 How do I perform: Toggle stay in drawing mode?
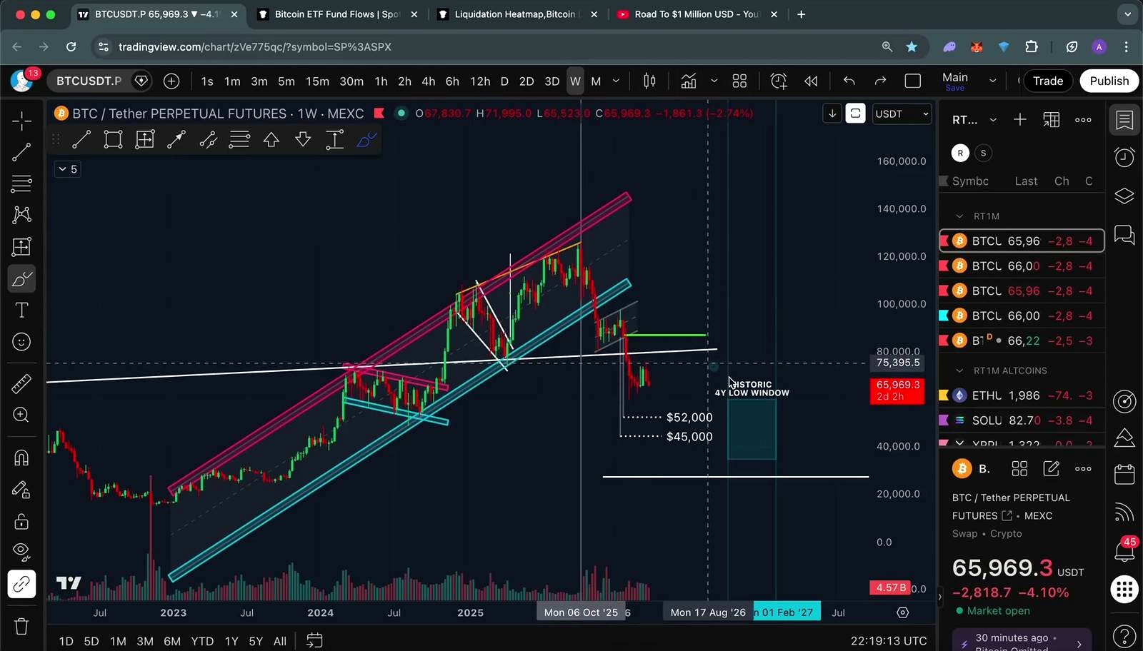coord(21,490)
